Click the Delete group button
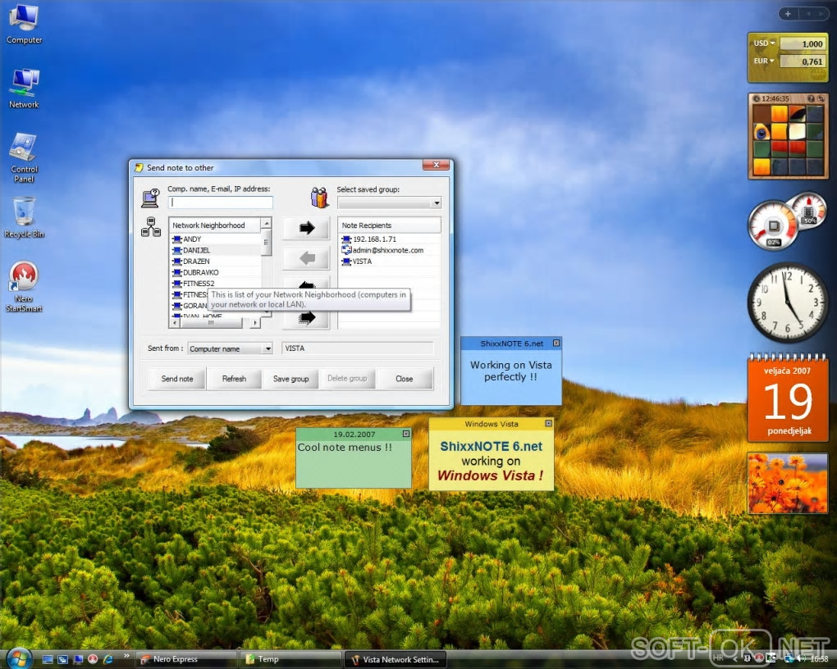 347,379
